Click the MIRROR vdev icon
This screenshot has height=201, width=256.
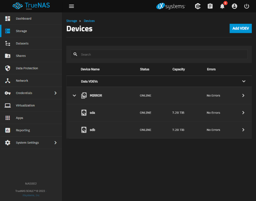(84, 96)
